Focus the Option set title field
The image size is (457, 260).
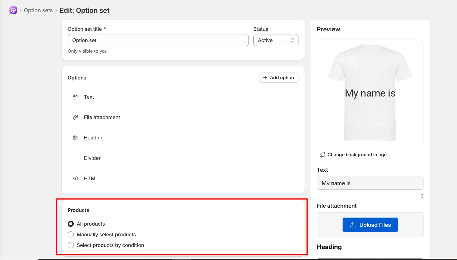tap(158, 40)
